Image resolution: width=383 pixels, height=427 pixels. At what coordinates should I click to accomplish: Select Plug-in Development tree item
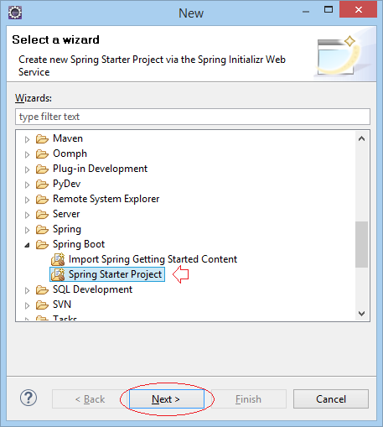click(100, 169)
